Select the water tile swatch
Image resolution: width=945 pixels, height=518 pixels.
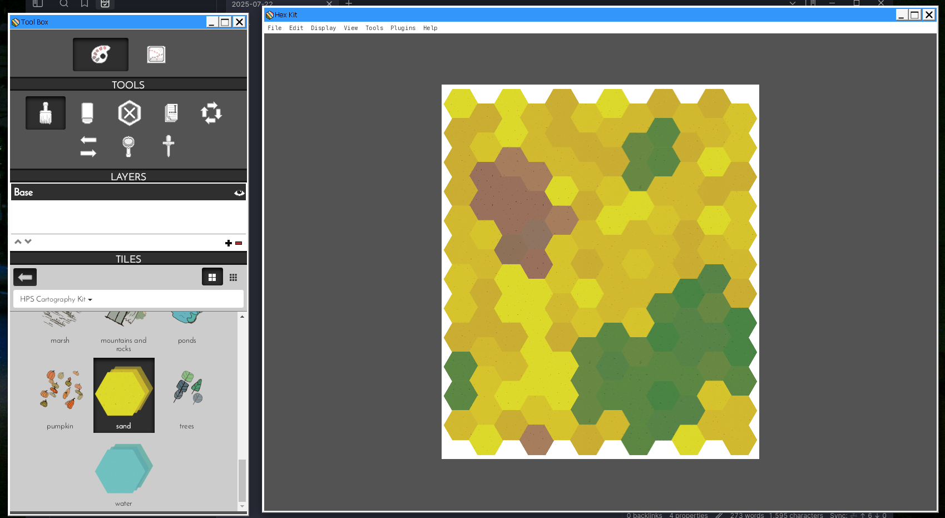[123, 469]
